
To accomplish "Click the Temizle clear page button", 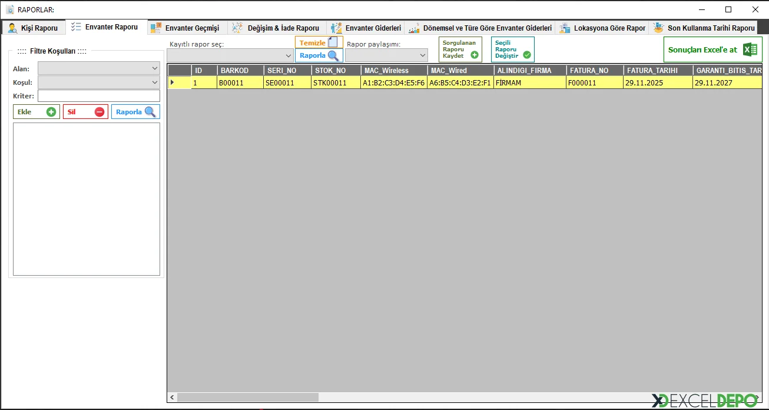I will [x=319, y=42].
